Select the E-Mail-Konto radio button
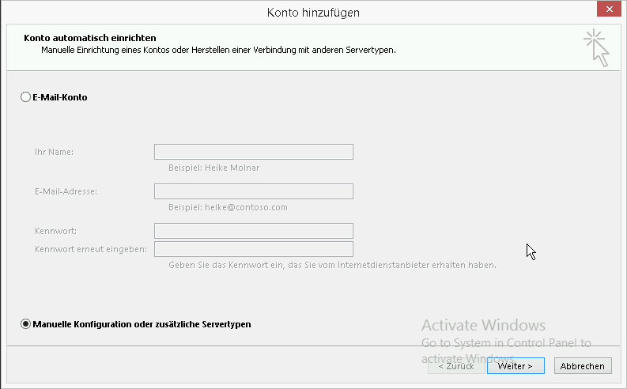This screenshot has height=389, width=627. [25, 97]
